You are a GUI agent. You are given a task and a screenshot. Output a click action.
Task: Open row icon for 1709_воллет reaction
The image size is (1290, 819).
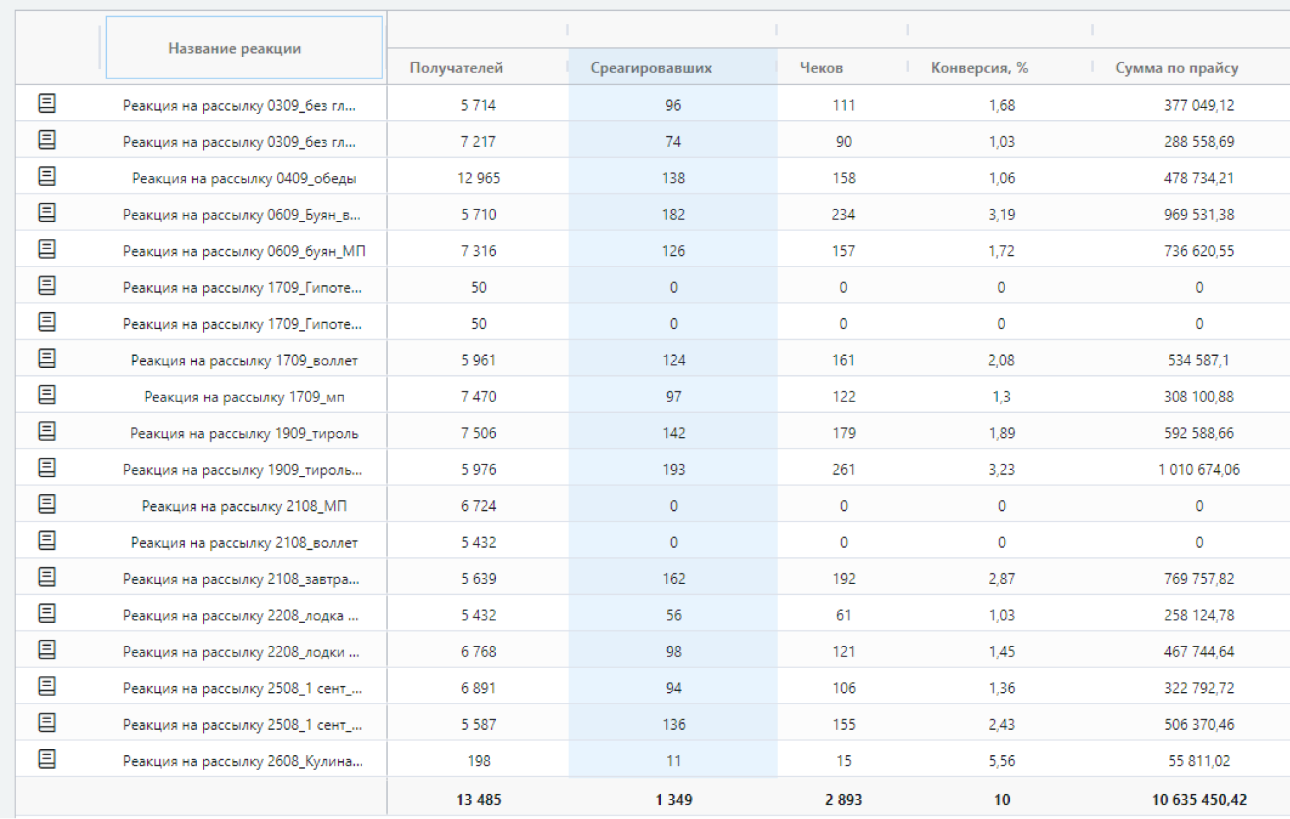click(46, 359)
